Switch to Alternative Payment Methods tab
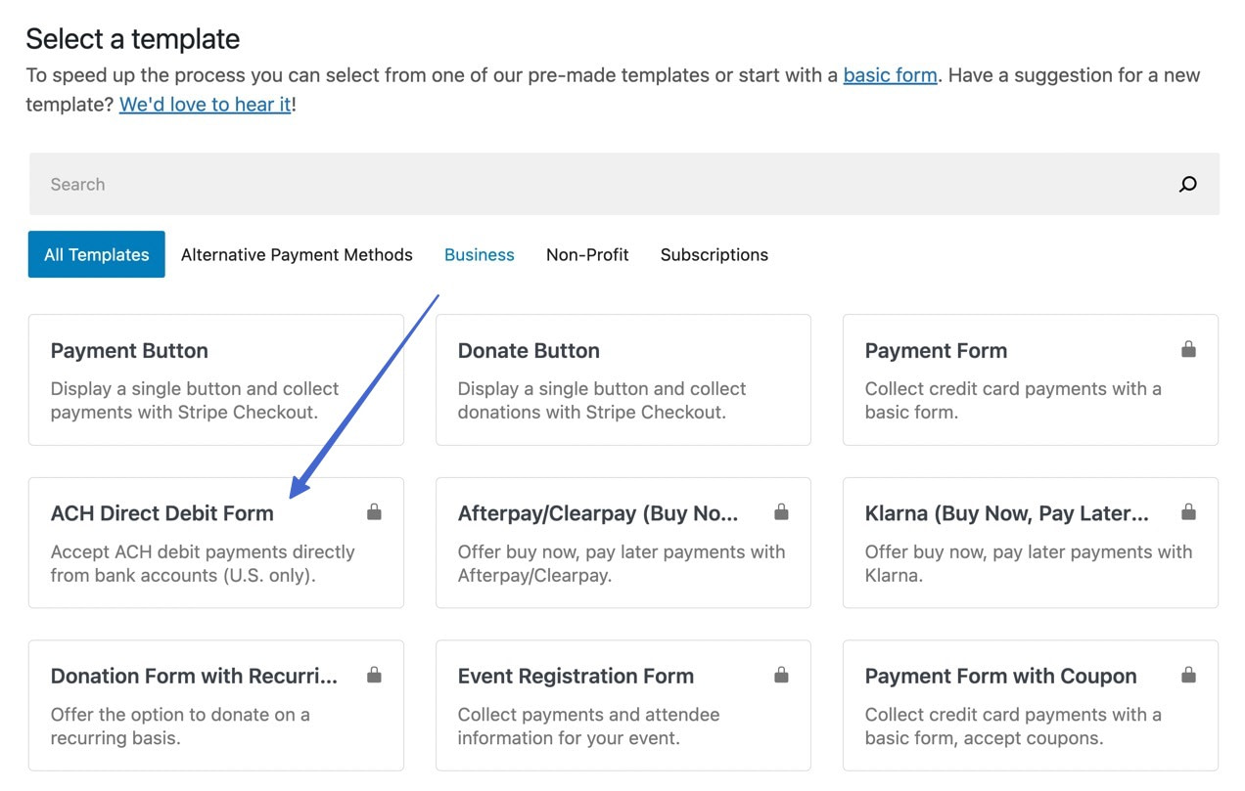 click(x=297, y=254)
